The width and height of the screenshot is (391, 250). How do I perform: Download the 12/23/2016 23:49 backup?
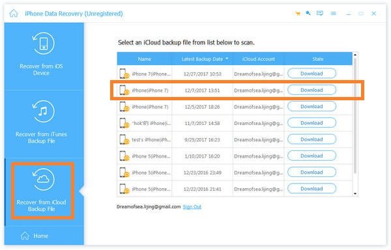coord(311,172)
